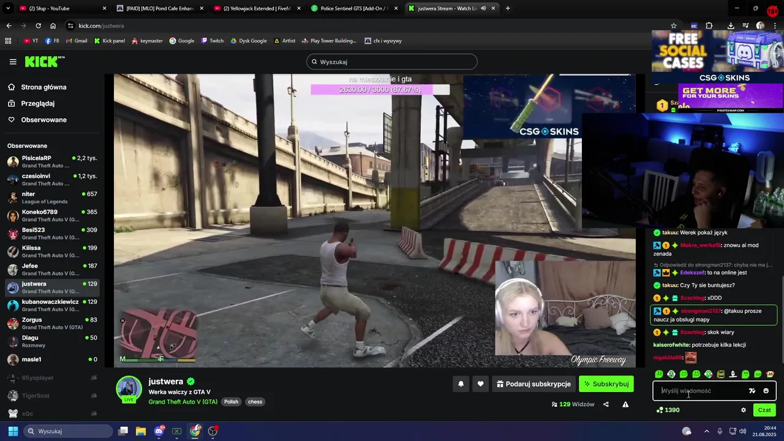Toggle notifications bell for justwera
This screenshot has height=441, width=784.
461,384
